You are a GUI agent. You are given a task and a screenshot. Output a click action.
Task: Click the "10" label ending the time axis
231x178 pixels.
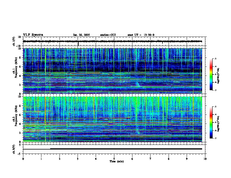point(205,159)
